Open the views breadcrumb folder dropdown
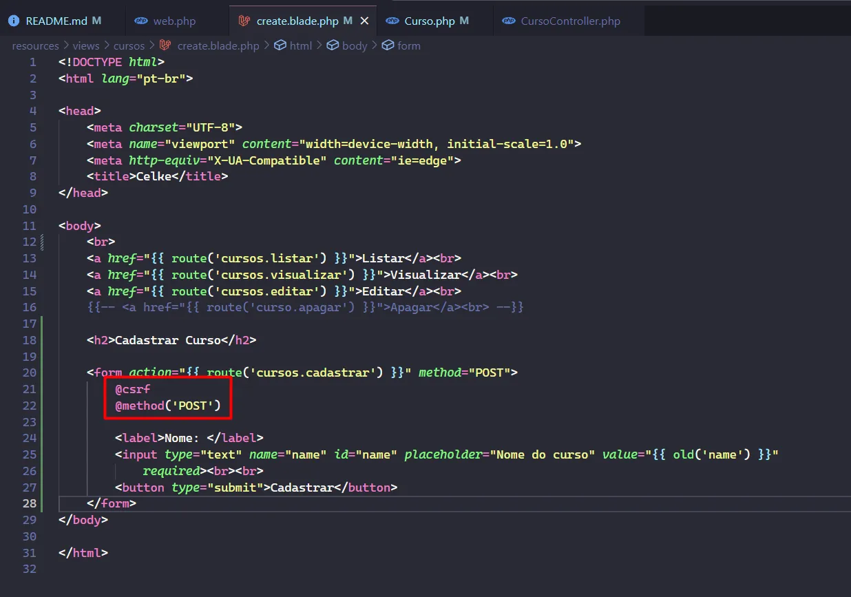 (x=86, y=45)
